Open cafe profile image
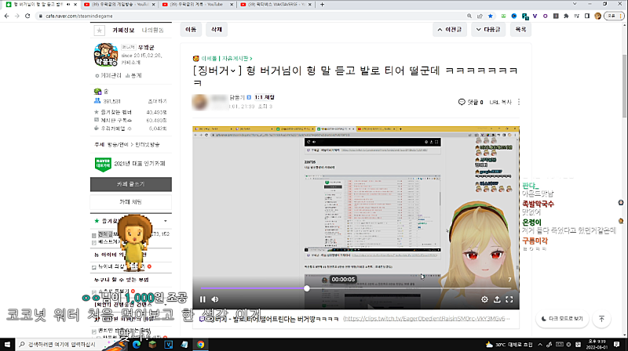 [106, 55]
